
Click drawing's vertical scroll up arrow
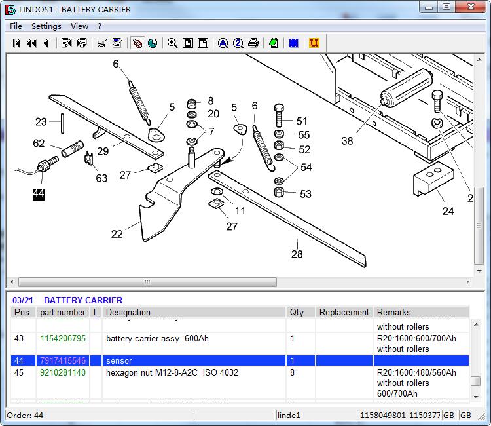click(x=479, y=60)
